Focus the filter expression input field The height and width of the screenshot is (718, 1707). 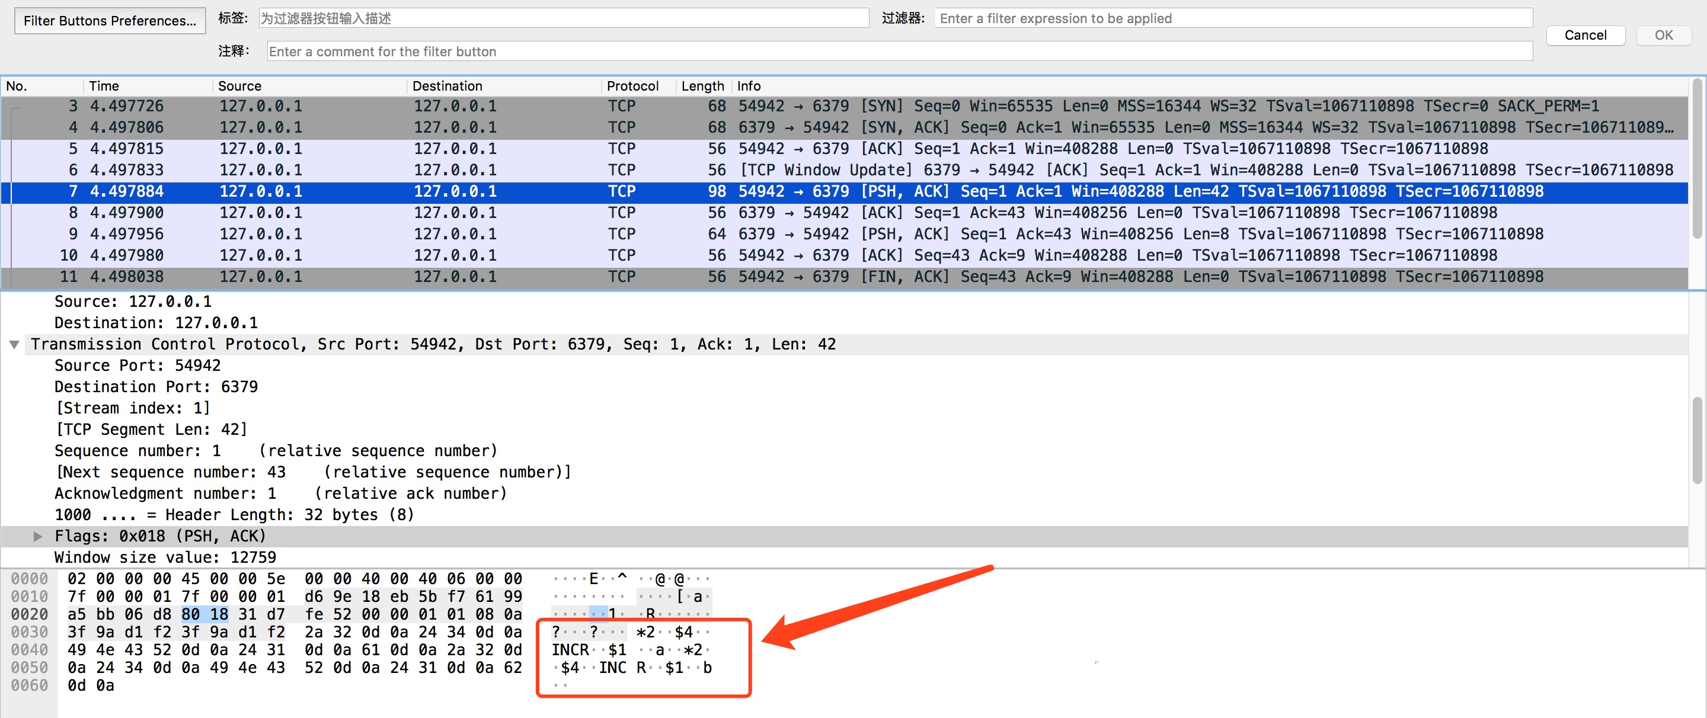[1233, 18]
